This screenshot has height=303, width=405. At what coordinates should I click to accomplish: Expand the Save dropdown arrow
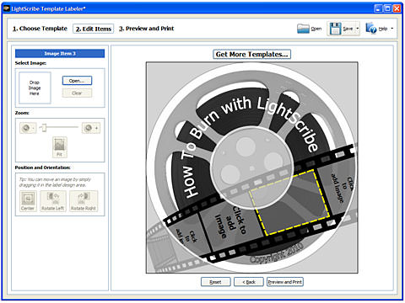358,29
